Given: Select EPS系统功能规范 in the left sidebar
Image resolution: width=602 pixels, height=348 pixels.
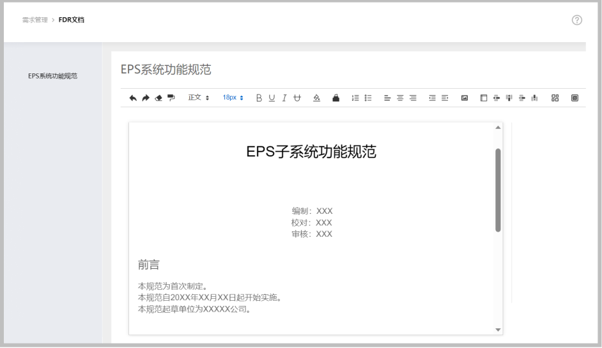Looking at the screenshot, I should point(52,76).
